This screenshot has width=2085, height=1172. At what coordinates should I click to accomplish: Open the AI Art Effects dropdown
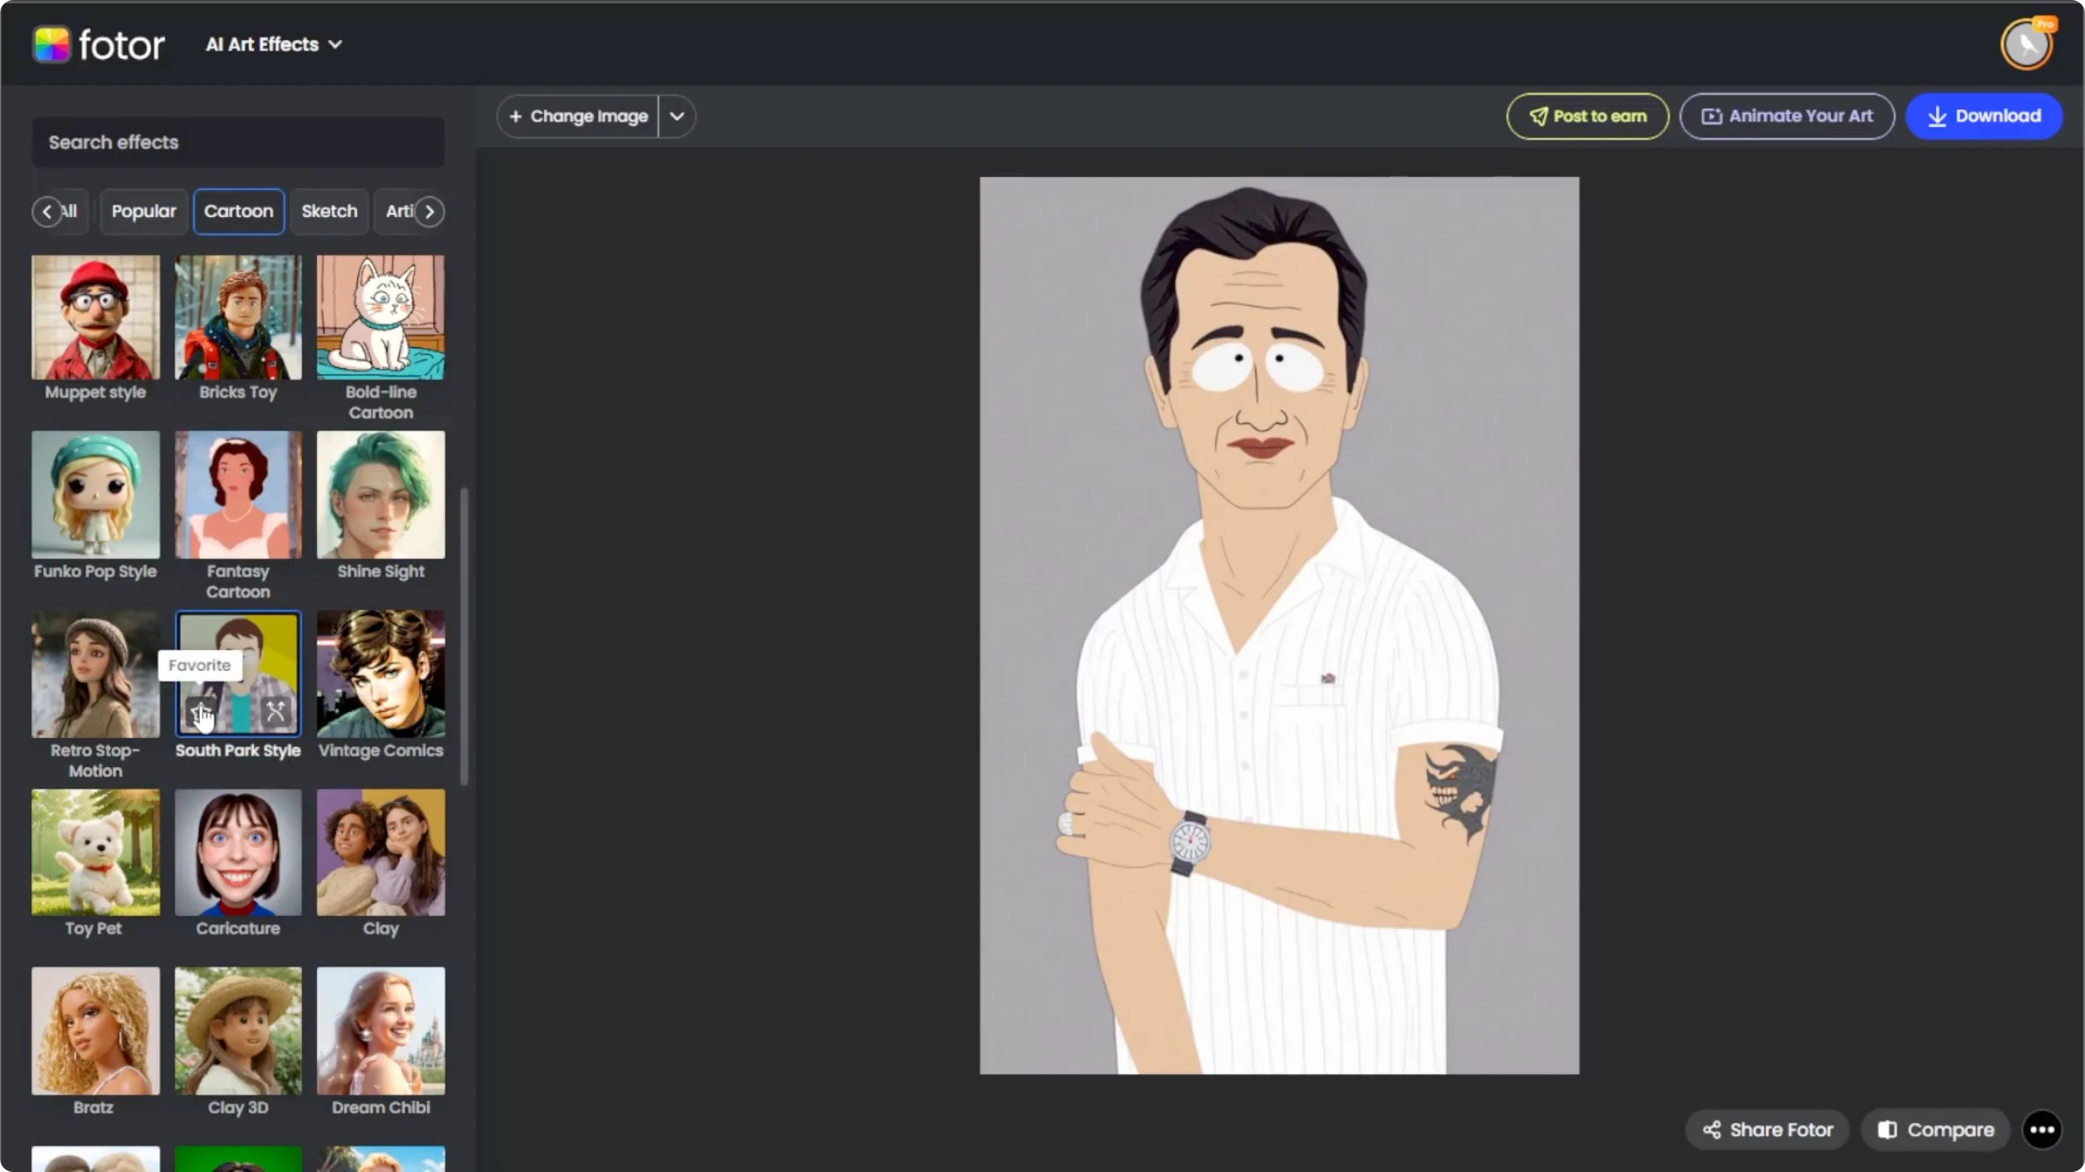[274, 45]
